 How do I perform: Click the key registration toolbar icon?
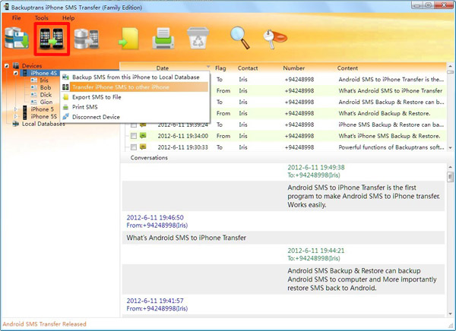click(x=274, y=39)
